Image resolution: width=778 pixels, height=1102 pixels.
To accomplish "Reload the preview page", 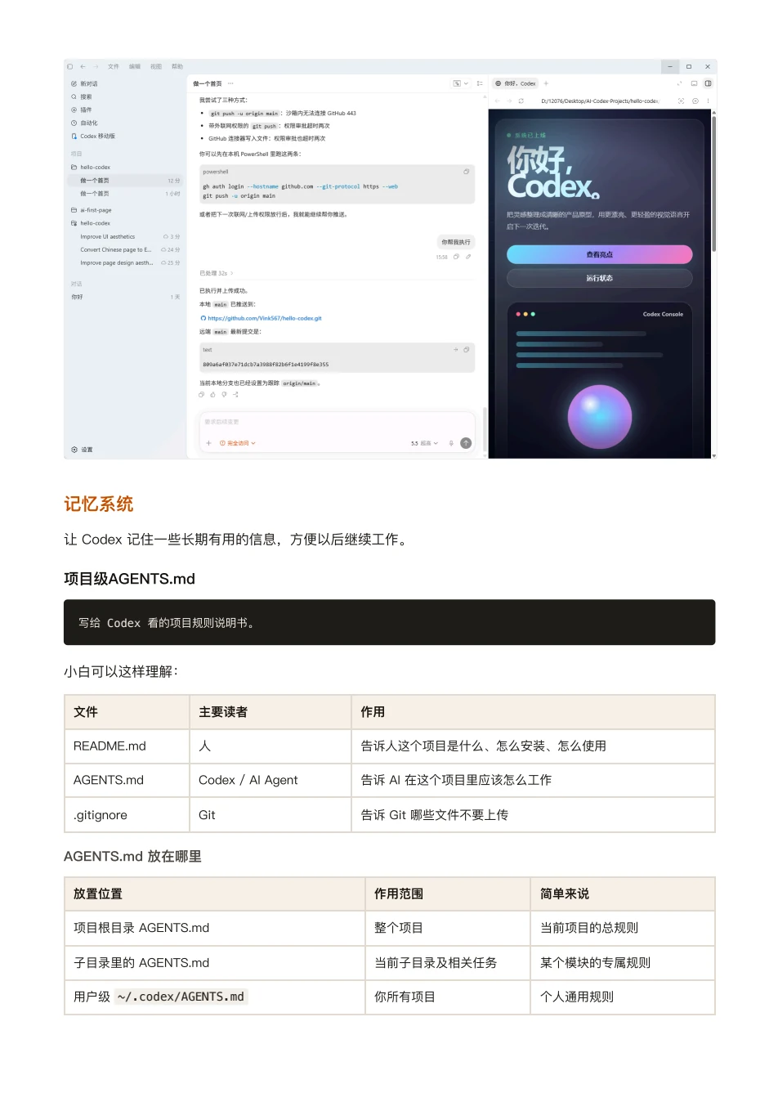I will coord(521,101).
